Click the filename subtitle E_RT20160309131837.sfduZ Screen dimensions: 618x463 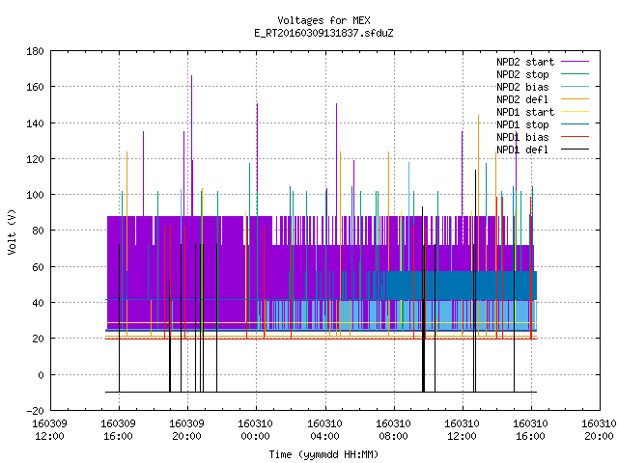(323, 33)
